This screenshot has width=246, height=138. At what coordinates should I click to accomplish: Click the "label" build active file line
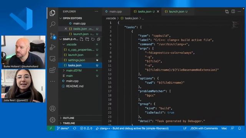(x=176, y=40)
